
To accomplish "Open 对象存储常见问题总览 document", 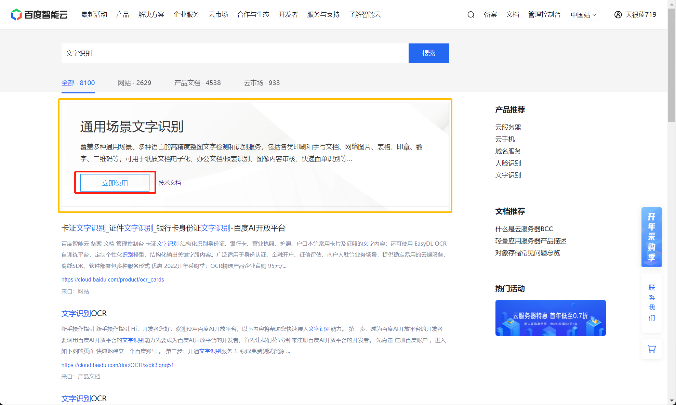I will tap(527, 253).
